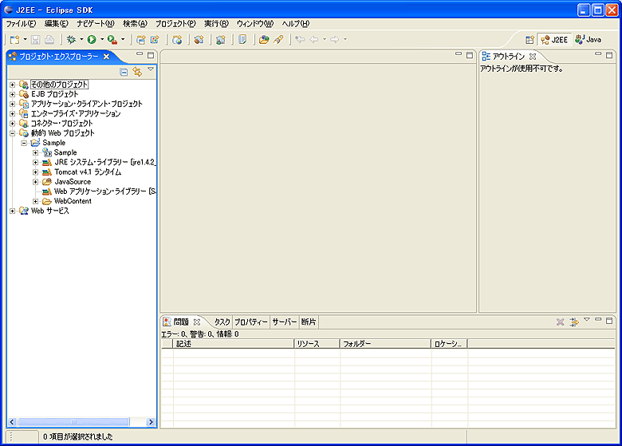Image resolution: width=622 pixels, height=446 pixels.
Task: Open the External Tools dropdown arrow
Action: tap(123, 39)
